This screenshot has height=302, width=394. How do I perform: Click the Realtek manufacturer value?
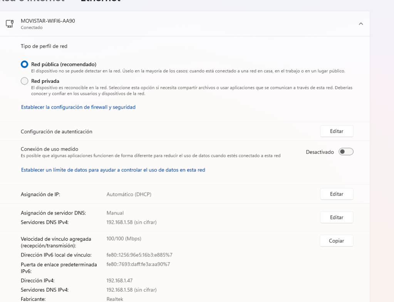click(115, 299)
